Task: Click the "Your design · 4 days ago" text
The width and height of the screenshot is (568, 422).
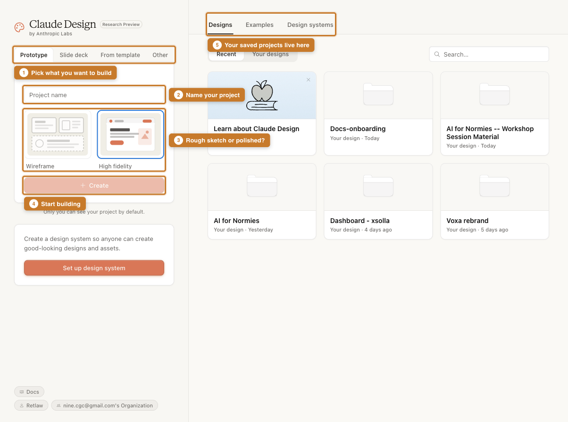Action: 361,230
